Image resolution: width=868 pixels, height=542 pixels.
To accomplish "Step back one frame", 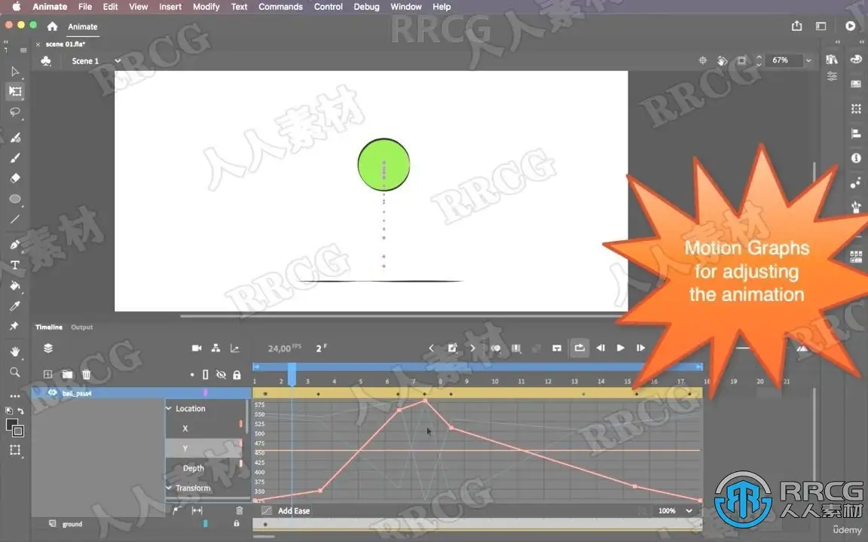I will (x=601, y=348).
